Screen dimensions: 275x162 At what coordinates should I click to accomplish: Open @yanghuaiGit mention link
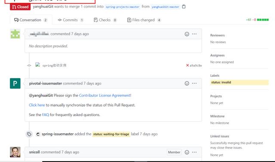41,95
